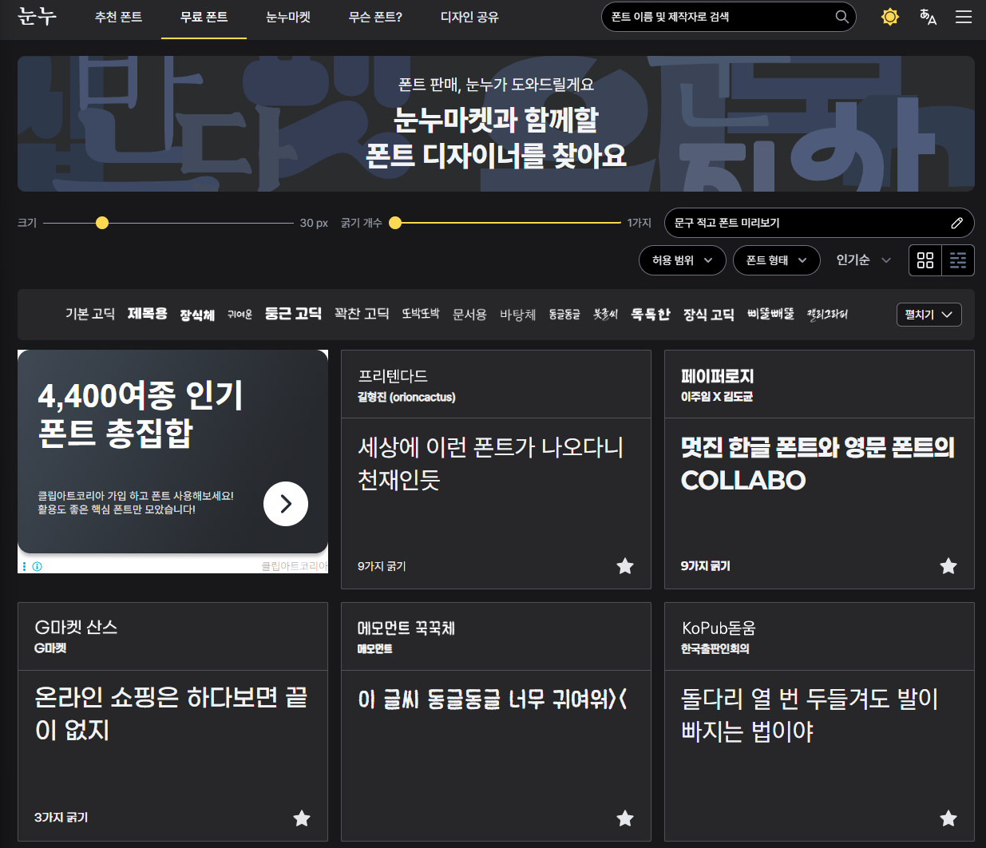
Task: Favorite the KoPub돋움 font
Action: click(x=948, y=818)
